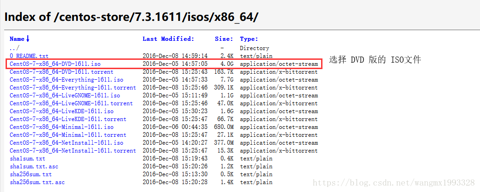
Task: Open the sha1sum.txt.asc signature file
Action: (x=34, y=166)
